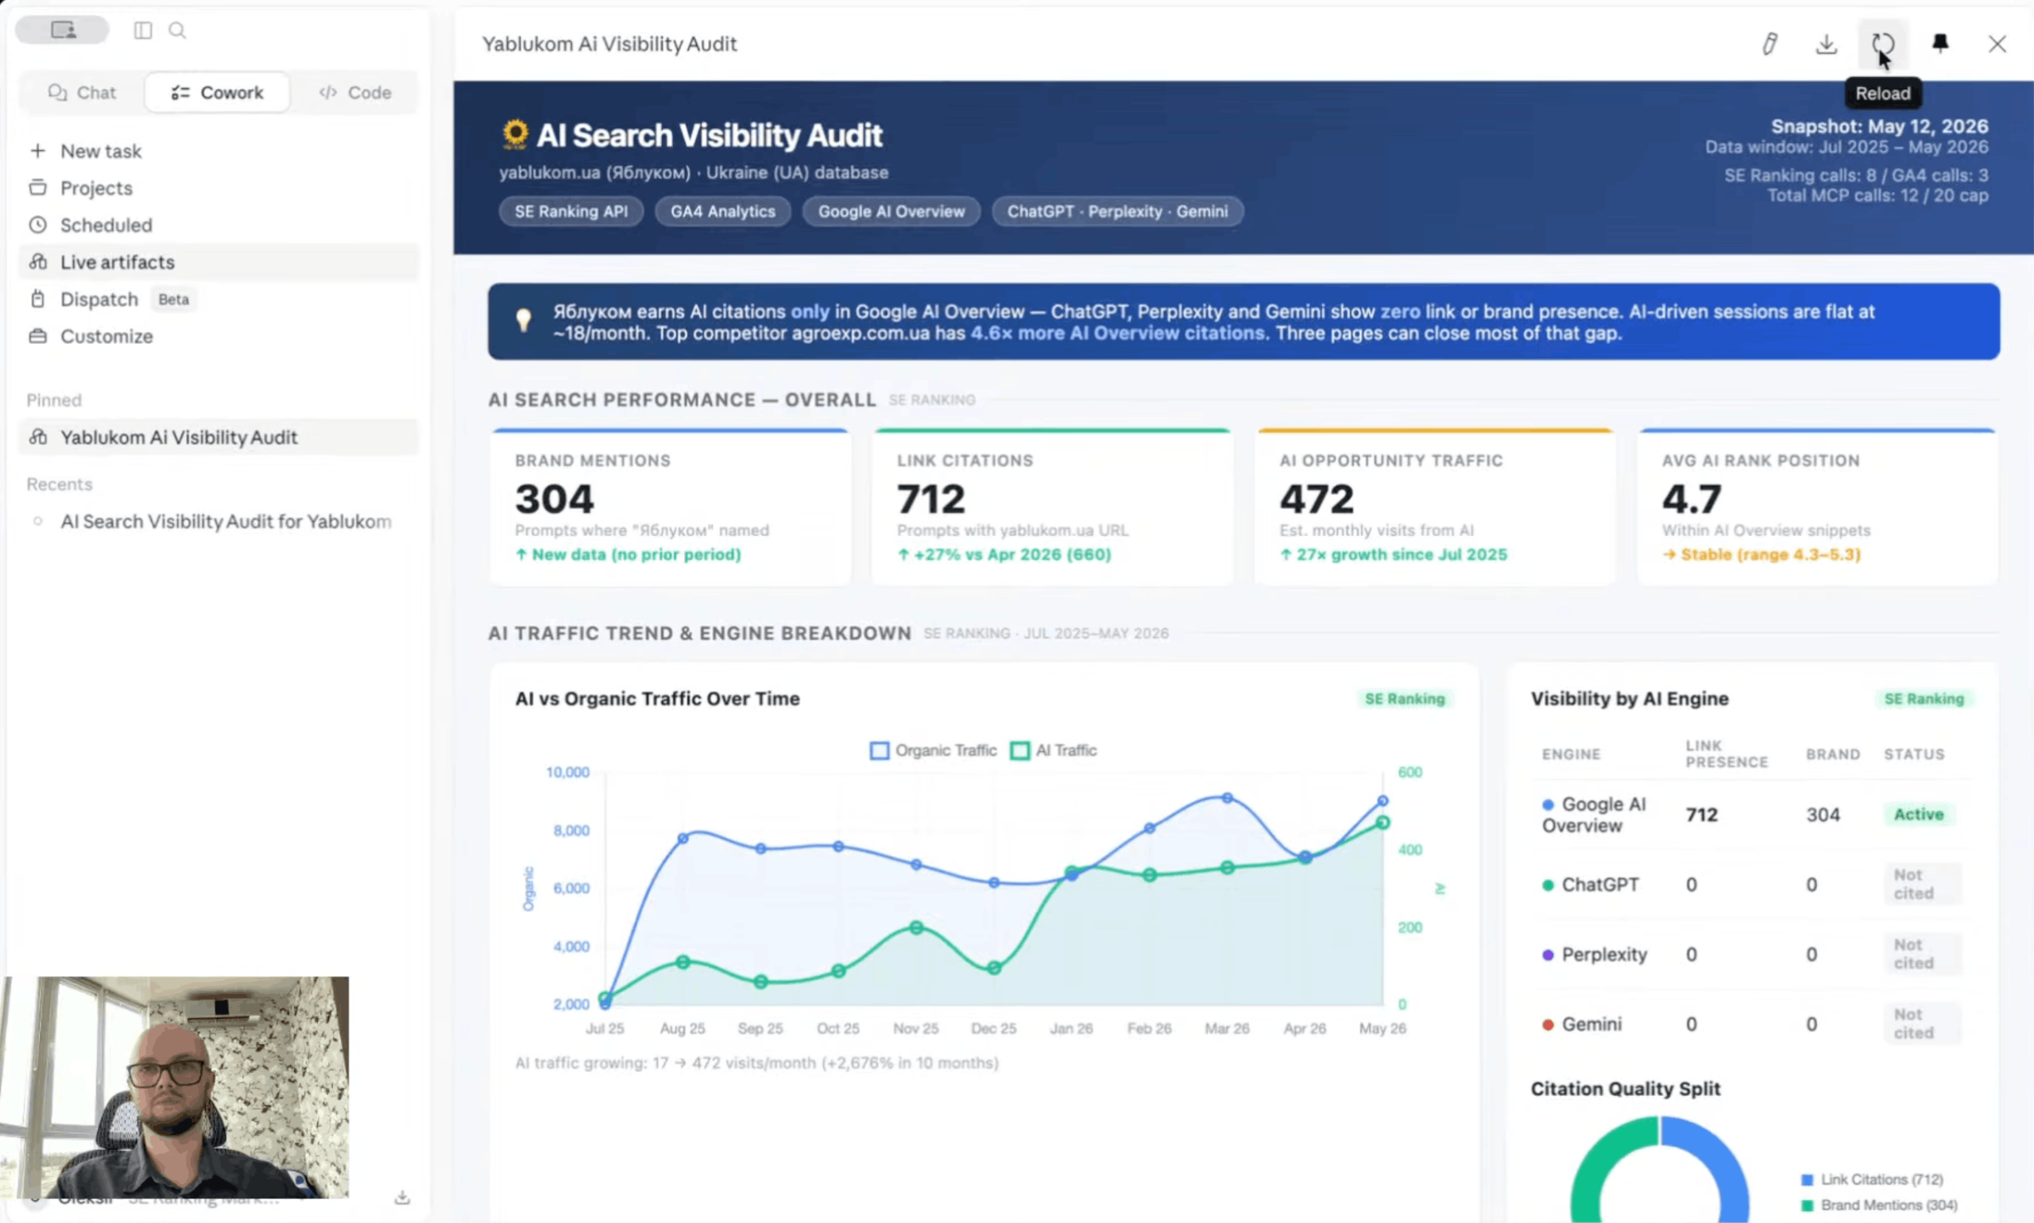The image size is (2034, 1223).
Task: Open pinned Yablukom Ai Visibility Audit
Action: [x=219, y=437]
